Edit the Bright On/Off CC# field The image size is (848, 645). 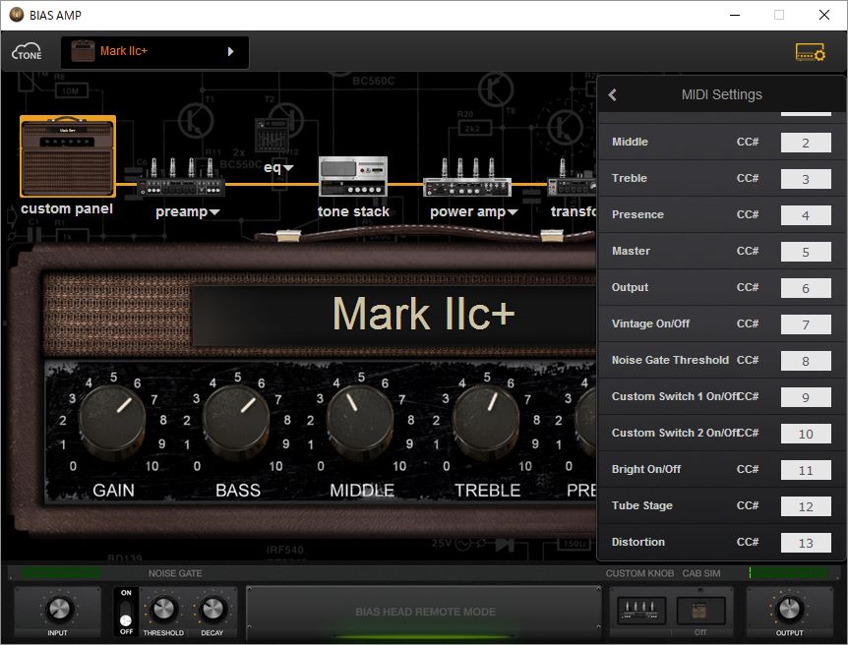(806, 470)
